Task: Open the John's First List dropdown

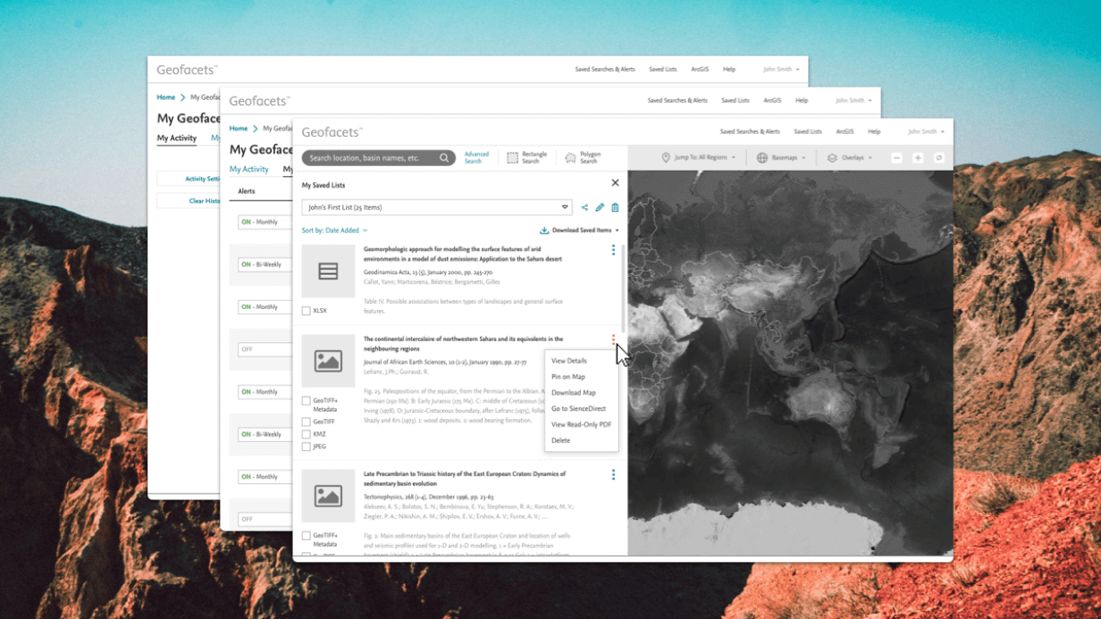Action: click(x=437, y=207)
